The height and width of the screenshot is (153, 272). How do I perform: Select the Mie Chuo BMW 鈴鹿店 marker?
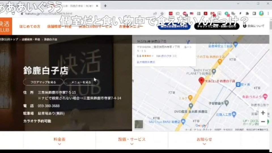click(183, 122)
